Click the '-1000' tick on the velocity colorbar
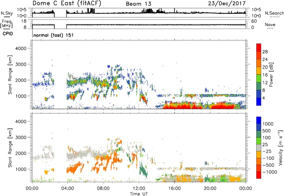The height and width of the screenshot is (196, 284). click(269, 172)
